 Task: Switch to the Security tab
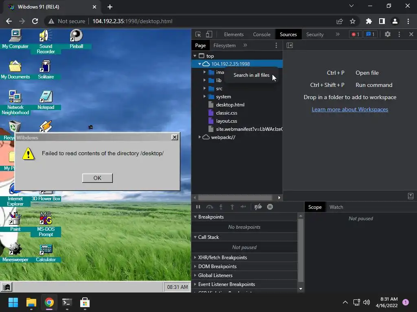(315, 35)
